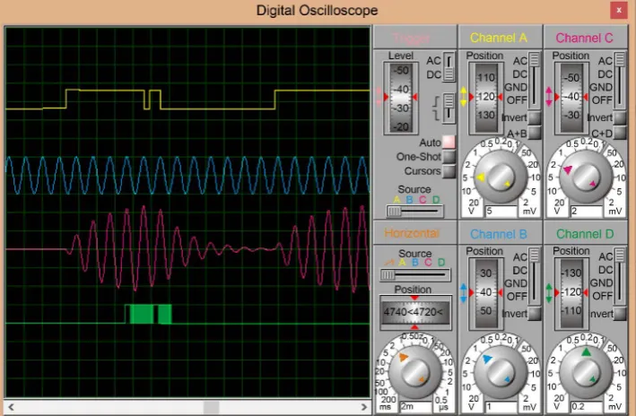Click the trigger edge slope switch

tap(449, 108)
